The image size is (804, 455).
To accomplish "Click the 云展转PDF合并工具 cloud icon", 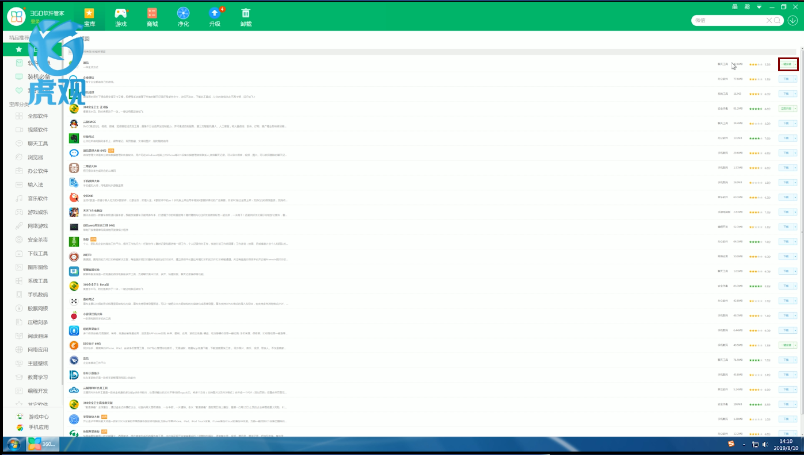I will click(x=74, y=390).
